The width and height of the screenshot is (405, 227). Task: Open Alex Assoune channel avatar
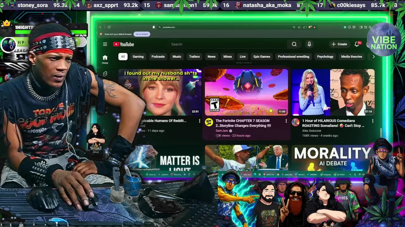pos(296,122)
